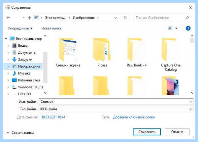Select the 'Capture One Catalog' folder
The image size is (198, 142).
pos(171,55)
